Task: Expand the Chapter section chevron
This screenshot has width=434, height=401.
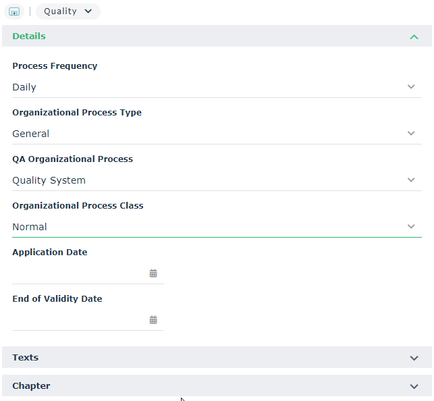Action: click(414, 386)
